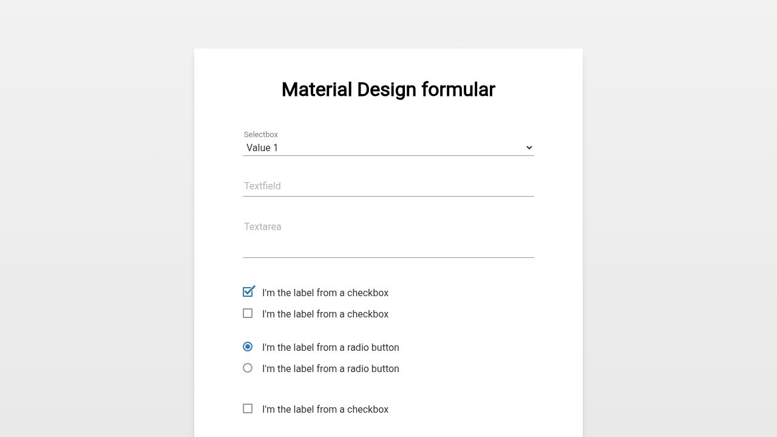The image size is (777, 437).
Task: Click the chevron arrow on the Selectbox
Action: click(528, 147)
